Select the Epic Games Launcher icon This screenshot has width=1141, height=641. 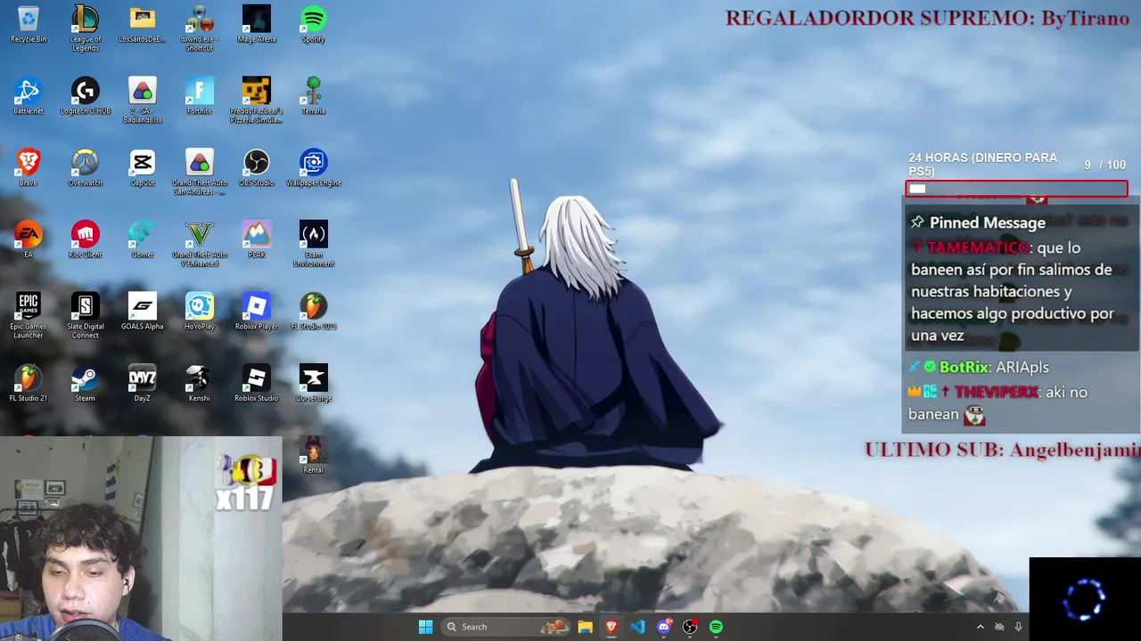[29, 316]
